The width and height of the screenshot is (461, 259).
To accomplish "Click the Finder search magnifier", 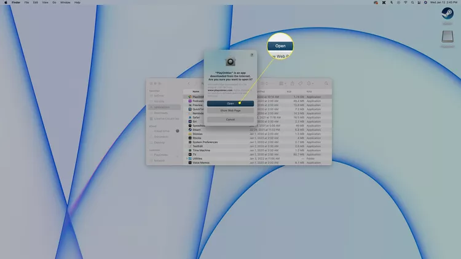I will click(x=326, y=83).
